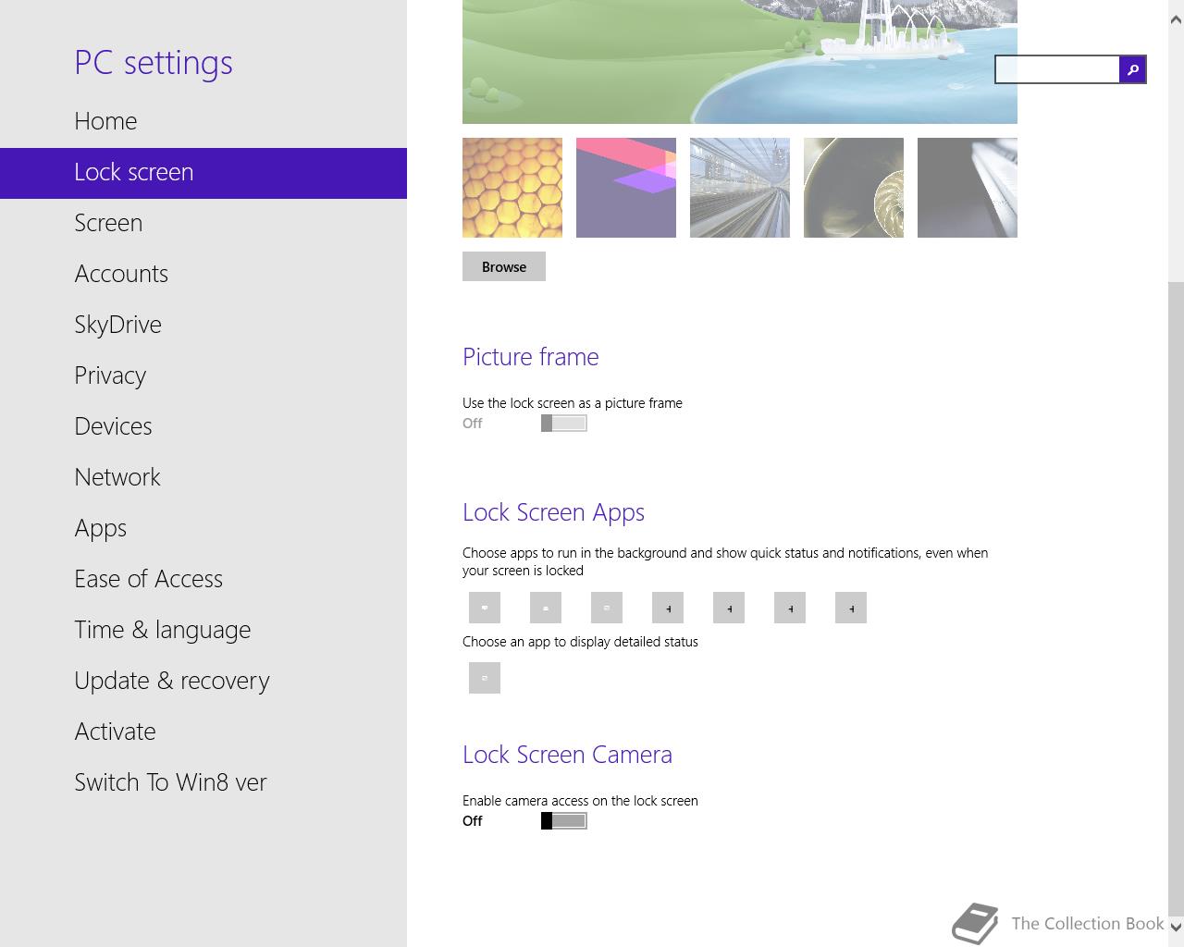
Task: Enable lock screen camera access switch
Action: coord(564,820)
